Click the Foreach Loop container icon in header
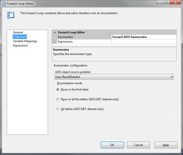The width and height of the screenshot is (183, 155). coord(11,15)
